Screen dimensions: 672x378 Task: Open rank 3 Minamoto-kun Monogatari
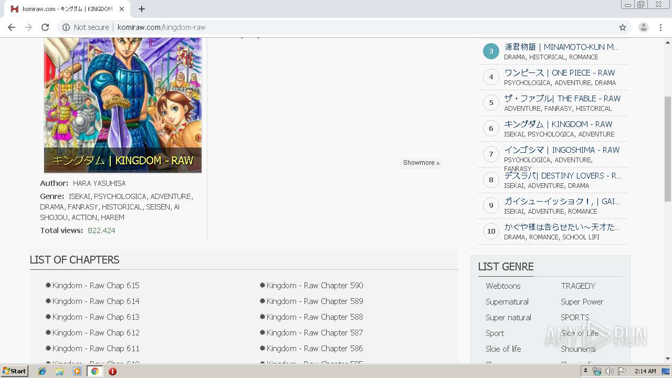561,47
